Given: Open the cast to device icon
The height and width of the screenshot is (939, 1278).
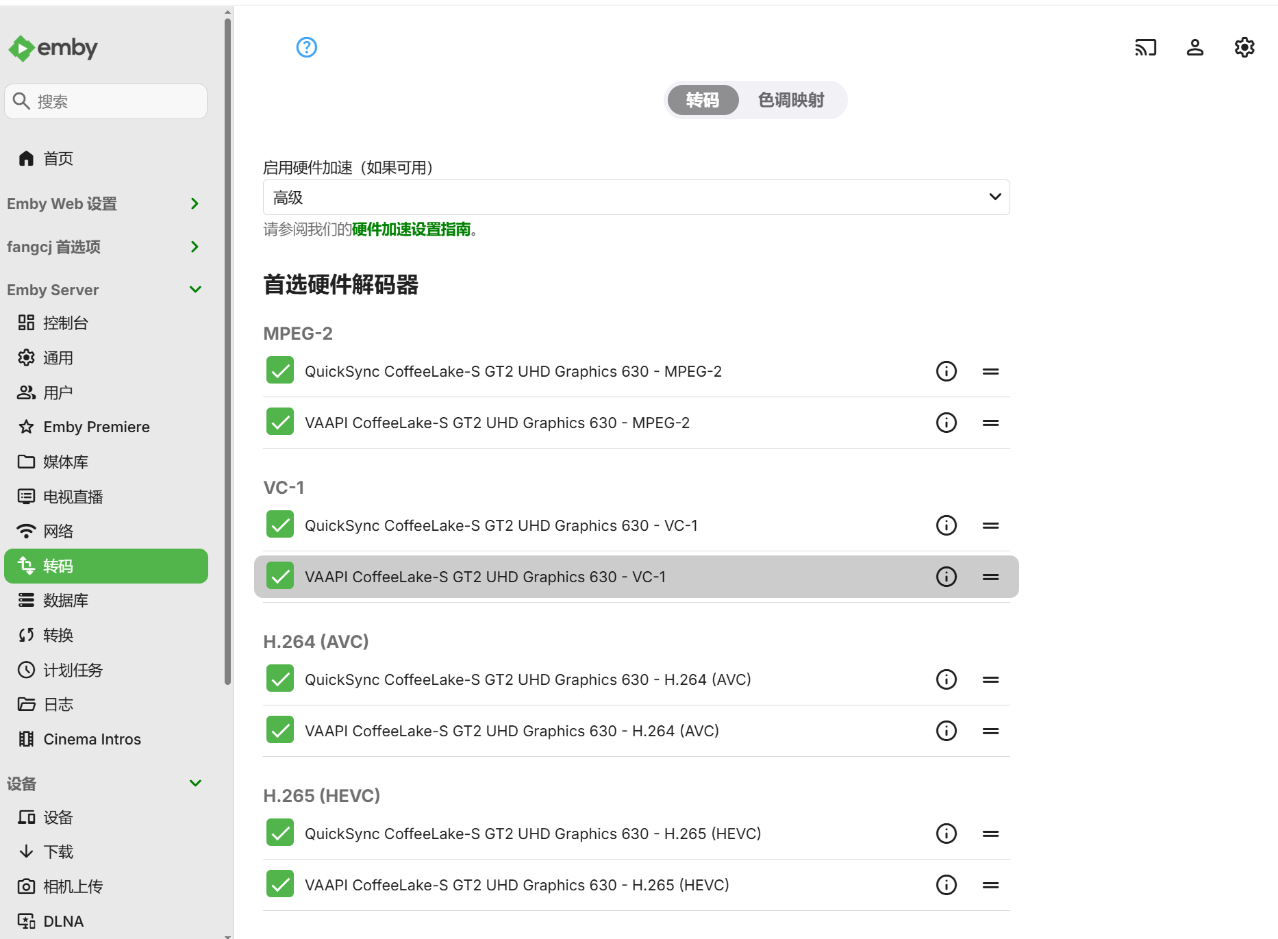Looking at the screenshot, I should point(1145,47).
